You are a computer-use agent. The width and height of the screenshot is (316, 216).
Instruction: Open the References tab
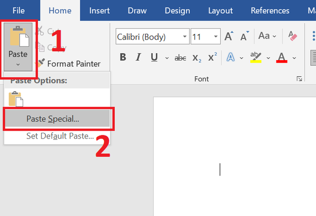270,11
